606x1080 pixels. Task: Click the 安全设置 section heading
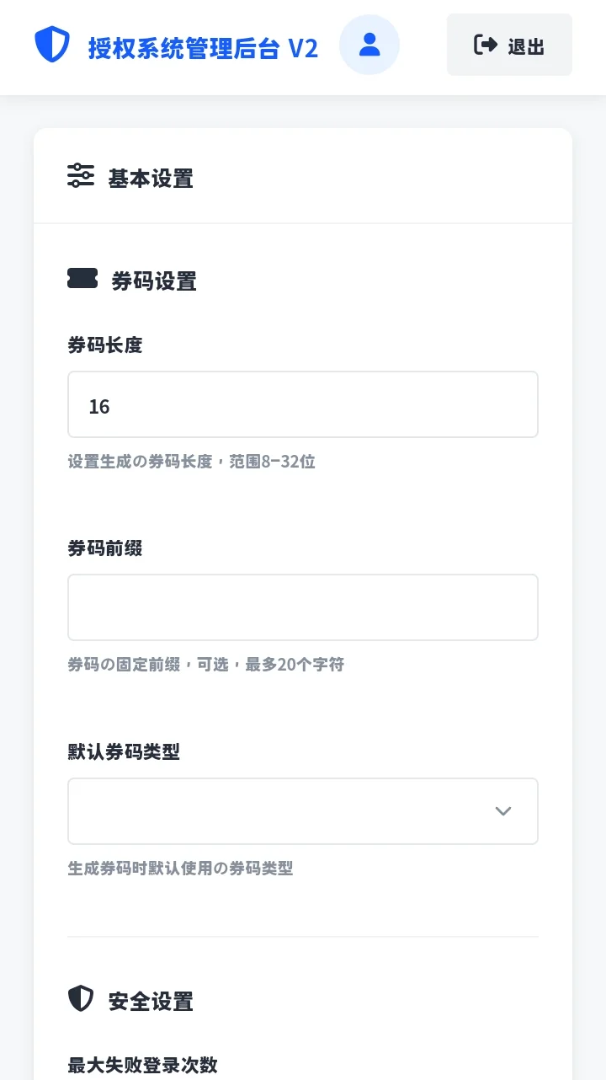(x=151, y=1002)
